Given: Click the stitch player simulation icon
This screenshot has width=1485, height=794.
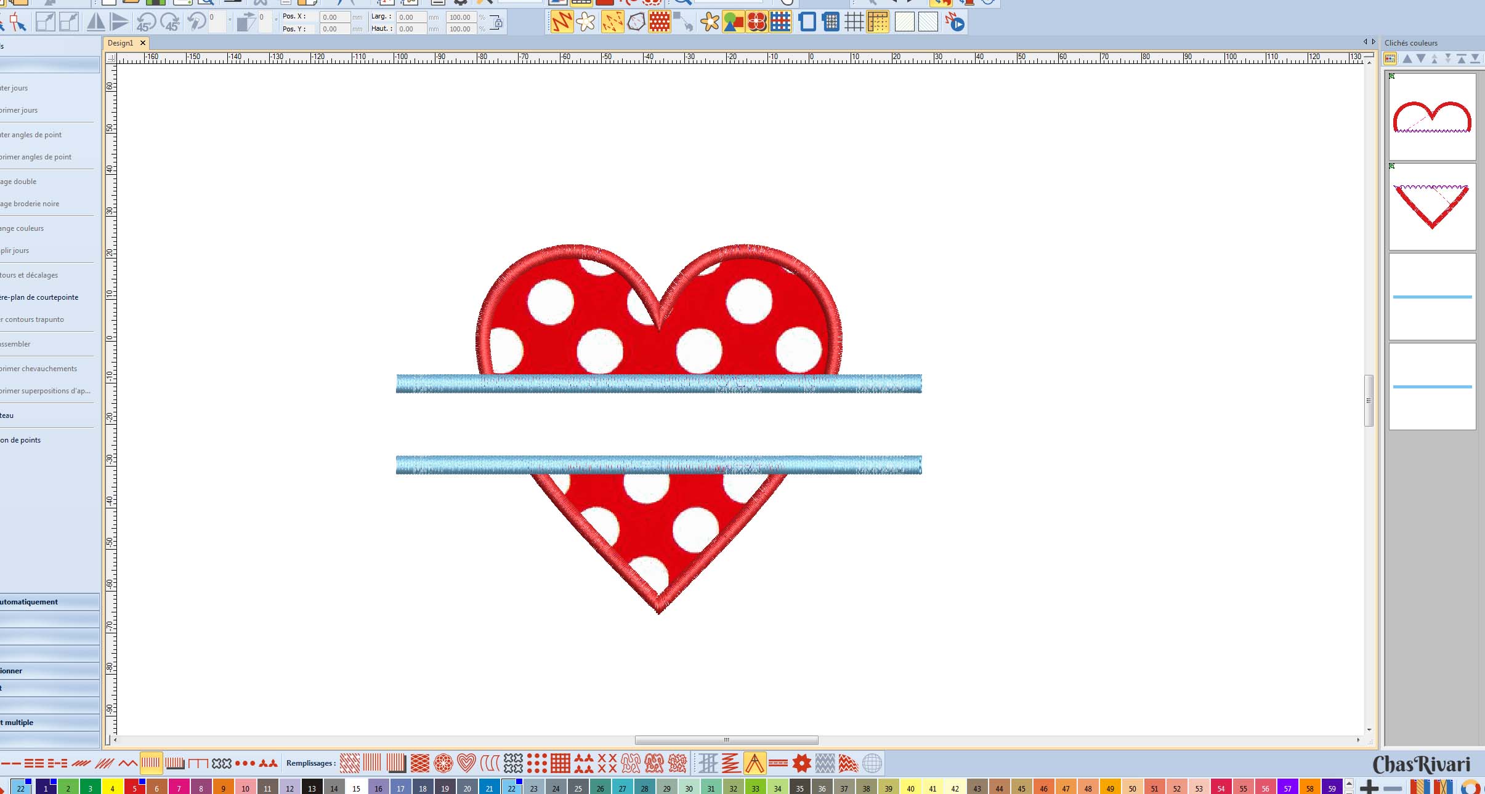Looking at the screenshot, I should click(955, 22).
